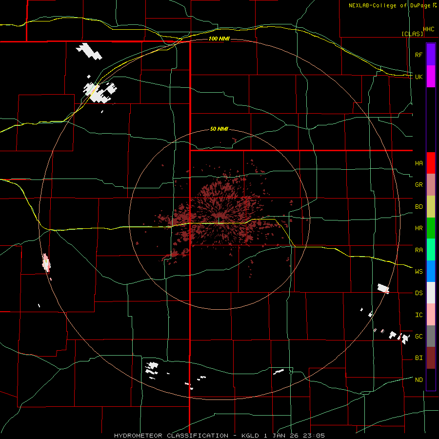Click the [CLAS] label
This screenshot has width=439, height=439.
point(412,34)
